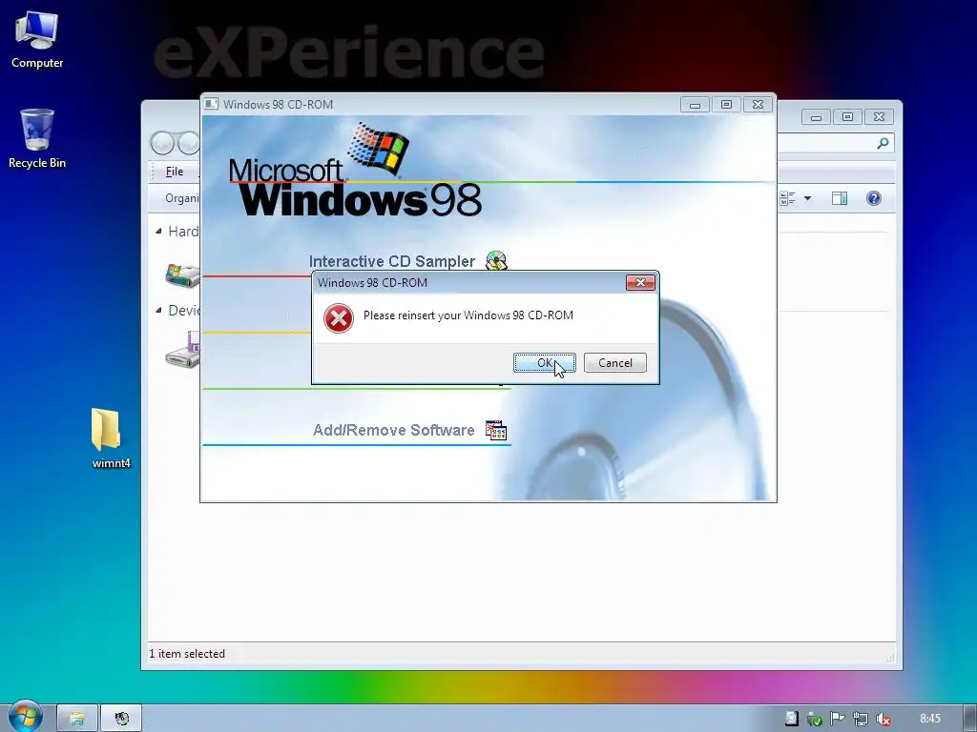977x732 pixels.
Task: Maximize the Windows 98 CD-ROM window
Action: point(726,105)
